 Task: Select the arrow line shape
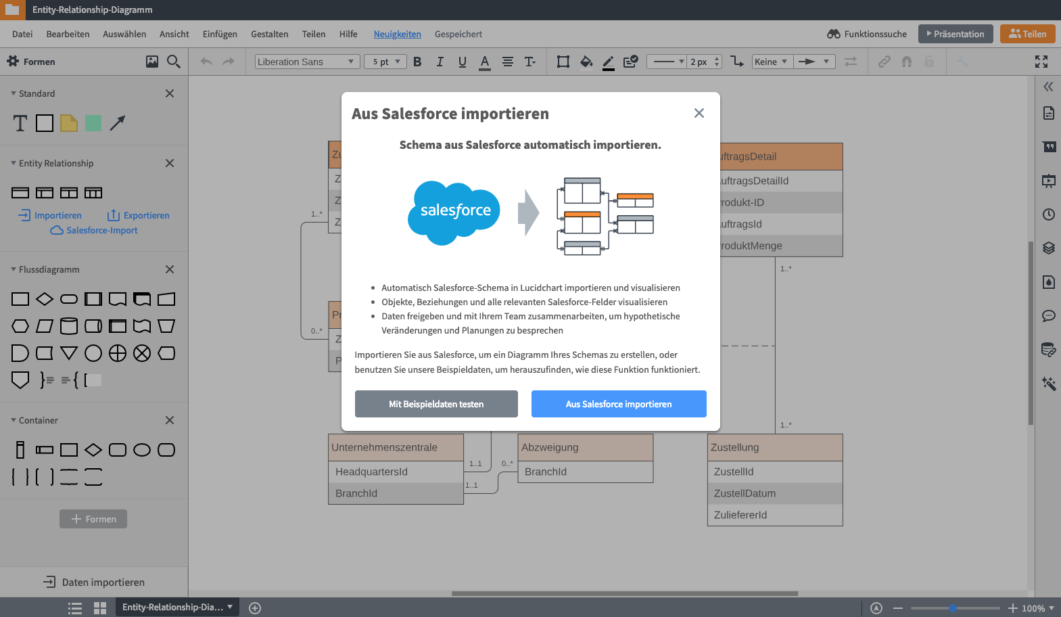pos(118,123)
